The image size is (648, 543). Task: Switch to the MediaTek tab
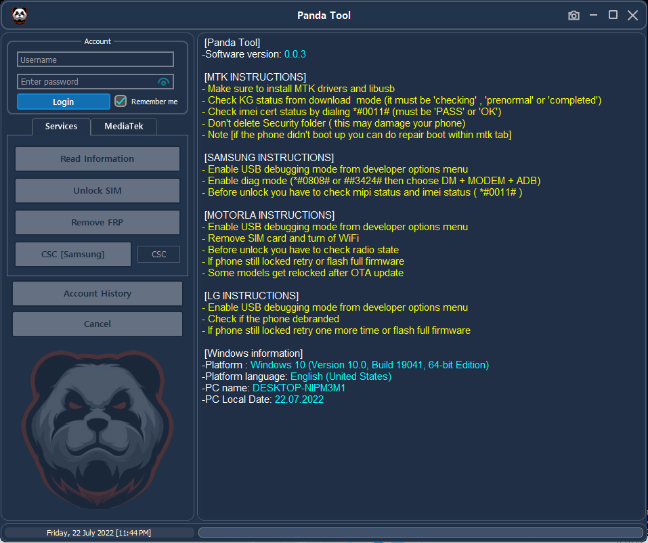click(x=124, y=126)
